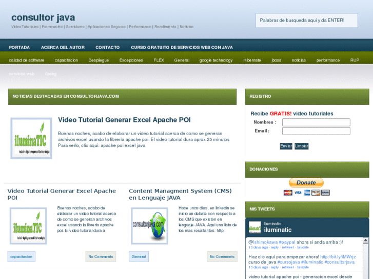Open the servicios web category
373x279 pixels.
point(22,74)
